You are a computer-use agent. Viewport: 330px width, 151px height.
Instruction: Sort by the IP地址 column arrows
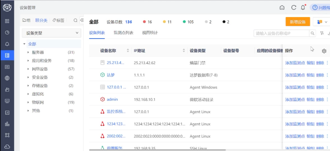[x=184, y=51]
